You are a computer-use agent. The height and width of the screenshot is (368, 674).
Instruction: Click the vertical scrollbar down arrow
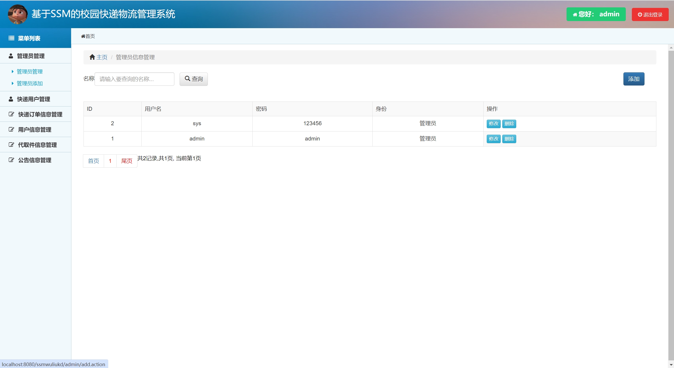671,365
